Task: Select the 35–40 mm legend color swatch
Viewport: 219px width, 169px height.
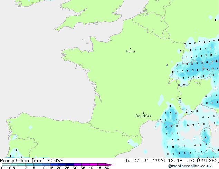Action: (85, 165)
